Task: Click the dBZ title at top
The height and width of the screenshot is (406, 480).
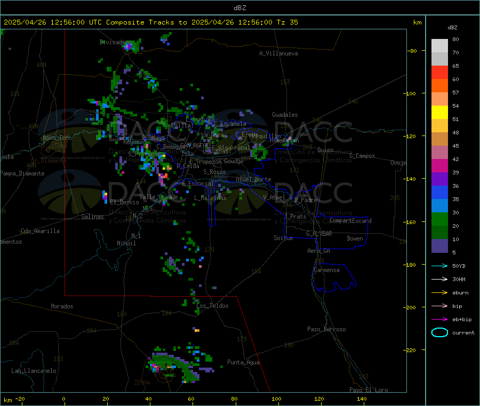Action: [x=239, y=8]
